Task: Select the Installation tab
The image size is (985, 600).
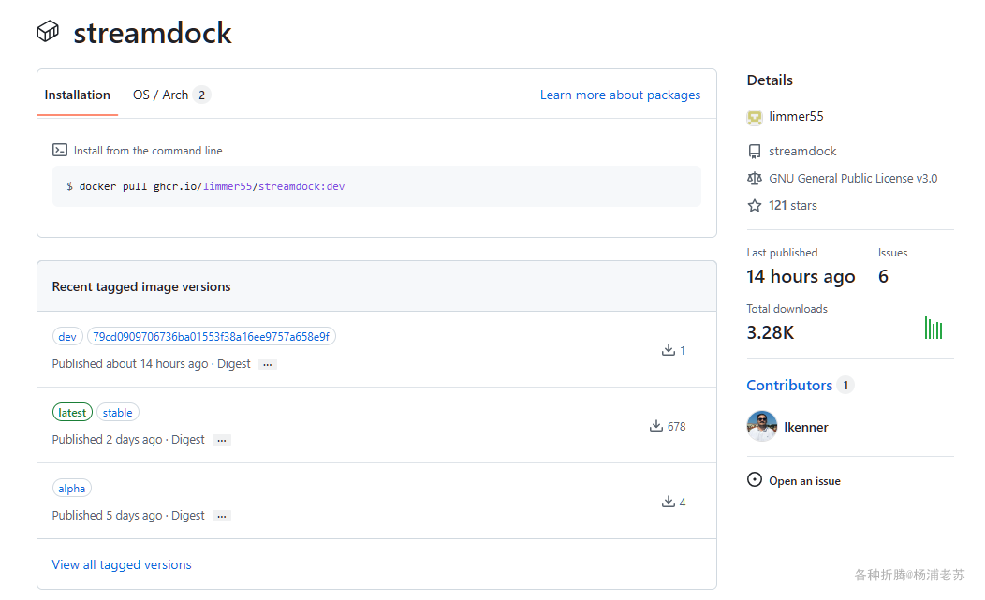Action: pyautogui.click(x=78, y=95)
